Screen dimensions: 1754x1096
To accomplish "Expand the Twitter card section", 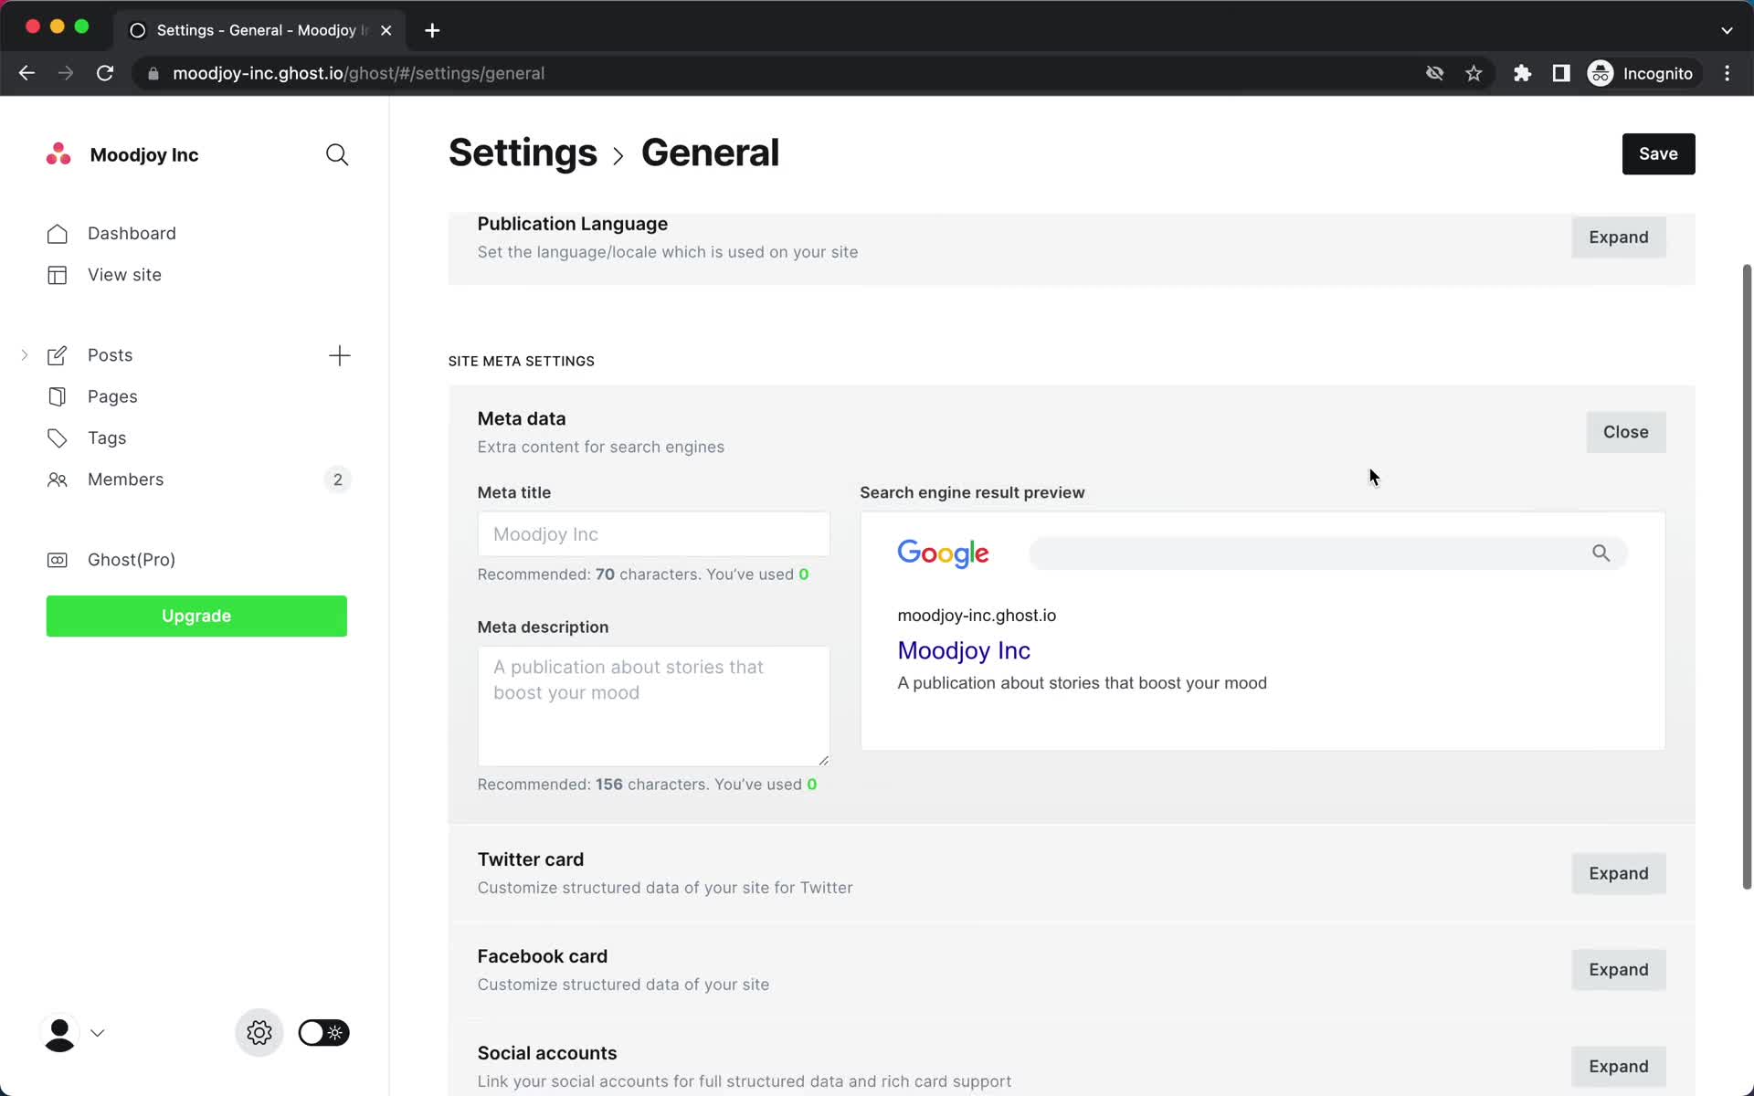I will coord(1618,872).
